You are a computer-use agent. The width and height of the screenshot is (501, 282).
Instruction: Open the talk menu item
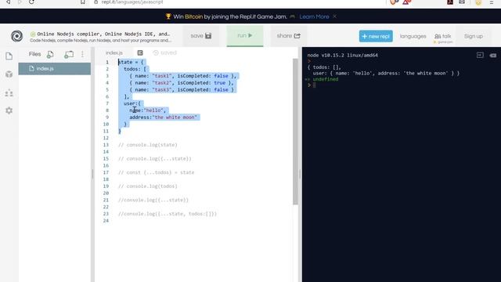(443, 37)
